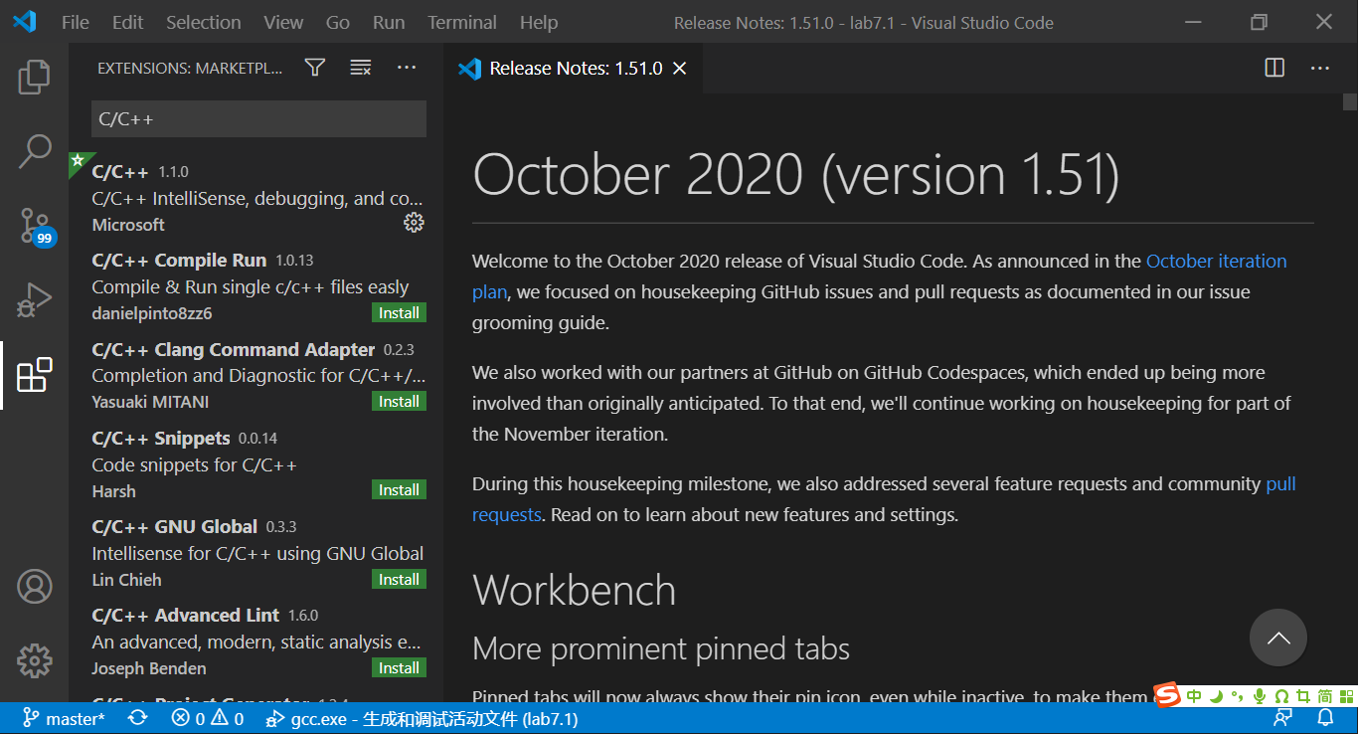Open editor more actions ellipsis
Viewport: 1358px width, 734px height.
(1320, 68)
